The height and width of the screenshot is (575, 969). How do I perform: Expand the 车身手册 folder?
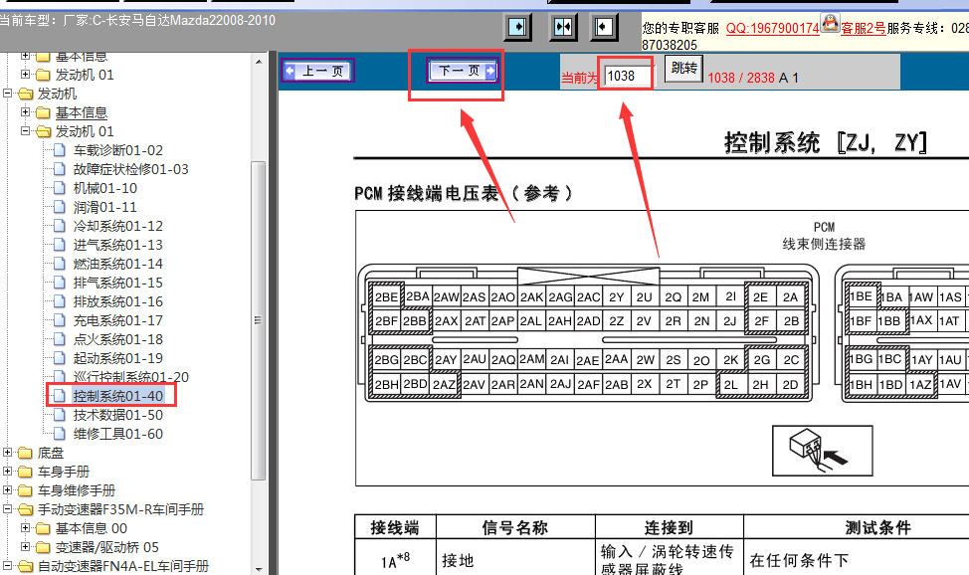tap(7, 472)
